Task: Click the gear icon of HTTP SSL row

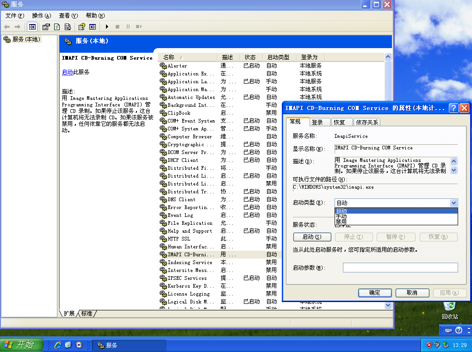Action: (x=163, y=239)
